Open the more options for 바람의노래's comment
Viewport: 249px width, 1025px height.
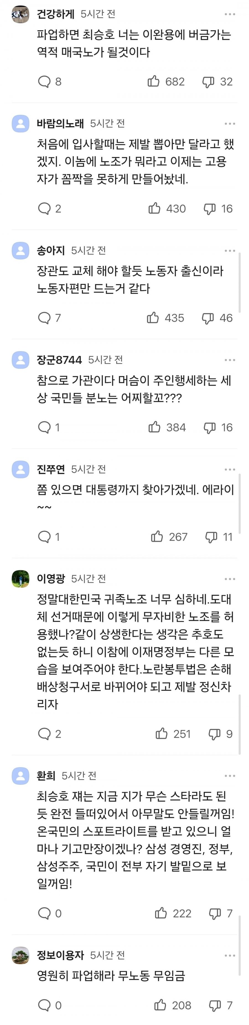pyautogui.click(x=230, y=124)
